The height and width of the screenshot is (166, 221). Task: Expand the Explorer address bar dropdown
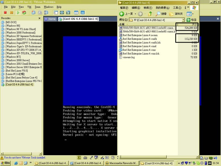point(183,20)
